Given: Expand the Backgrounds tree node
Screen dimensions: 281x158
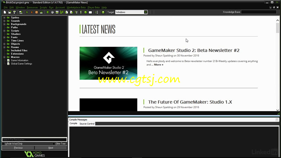Looking at the screenshot, I should [x=4, y=24].
